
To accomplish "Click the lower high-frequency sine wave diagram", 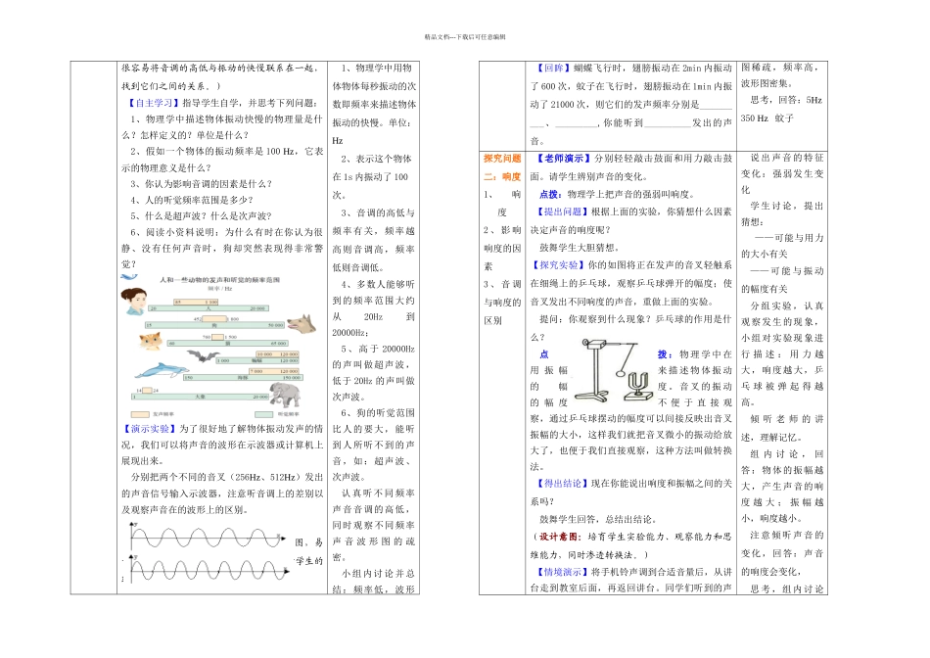I will point(209,570).
